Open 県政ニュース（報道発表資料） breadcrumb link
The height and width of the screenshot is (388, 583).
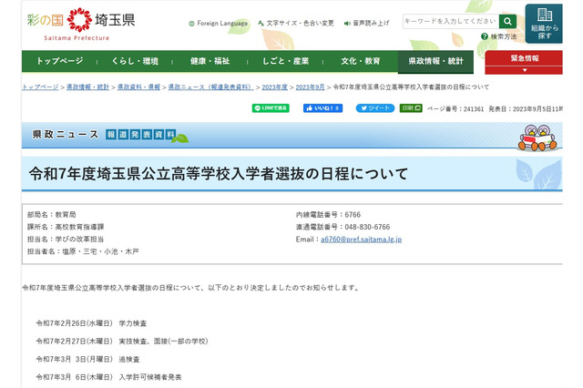coord(210,87)
